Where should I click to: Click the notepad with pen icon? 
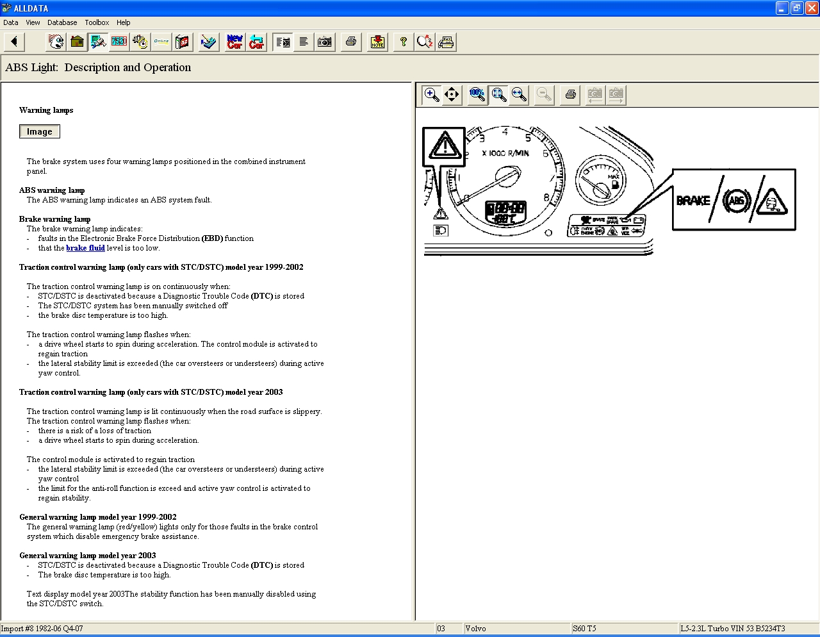click(x=209, y=42)
